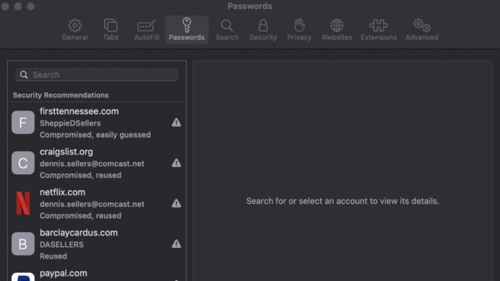Select the firsttennessee.com account entry
The height and width of the screenshot is (281, 500).
[x=93, y=123]
